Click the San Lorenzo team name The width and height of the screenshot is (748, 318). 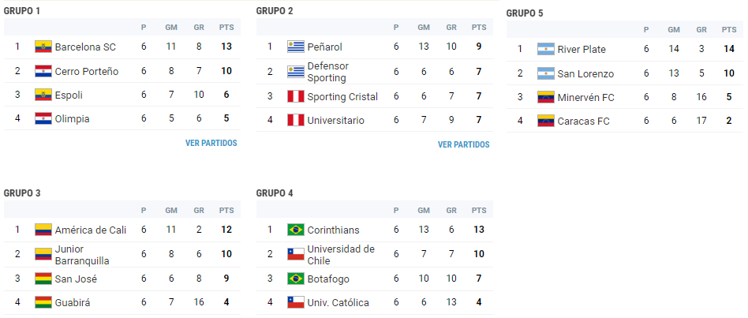point(585,74)
